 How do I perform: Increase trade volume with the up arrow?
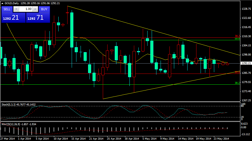click(x=35, y=9)
